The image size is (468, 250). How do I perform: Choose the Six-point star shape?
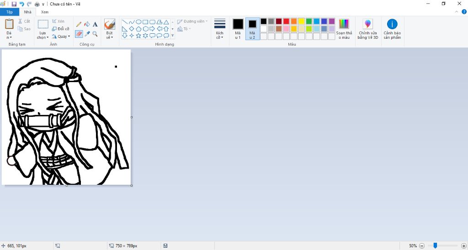pyautogui.click(x=145, y=36)
